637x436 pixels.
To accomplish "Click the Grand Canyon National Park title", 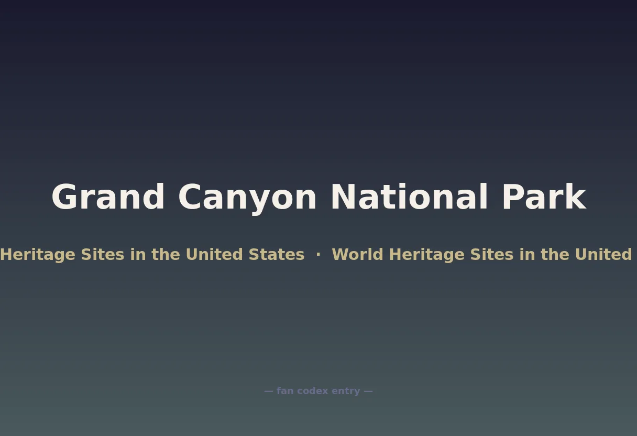I will tap(318, 198).
